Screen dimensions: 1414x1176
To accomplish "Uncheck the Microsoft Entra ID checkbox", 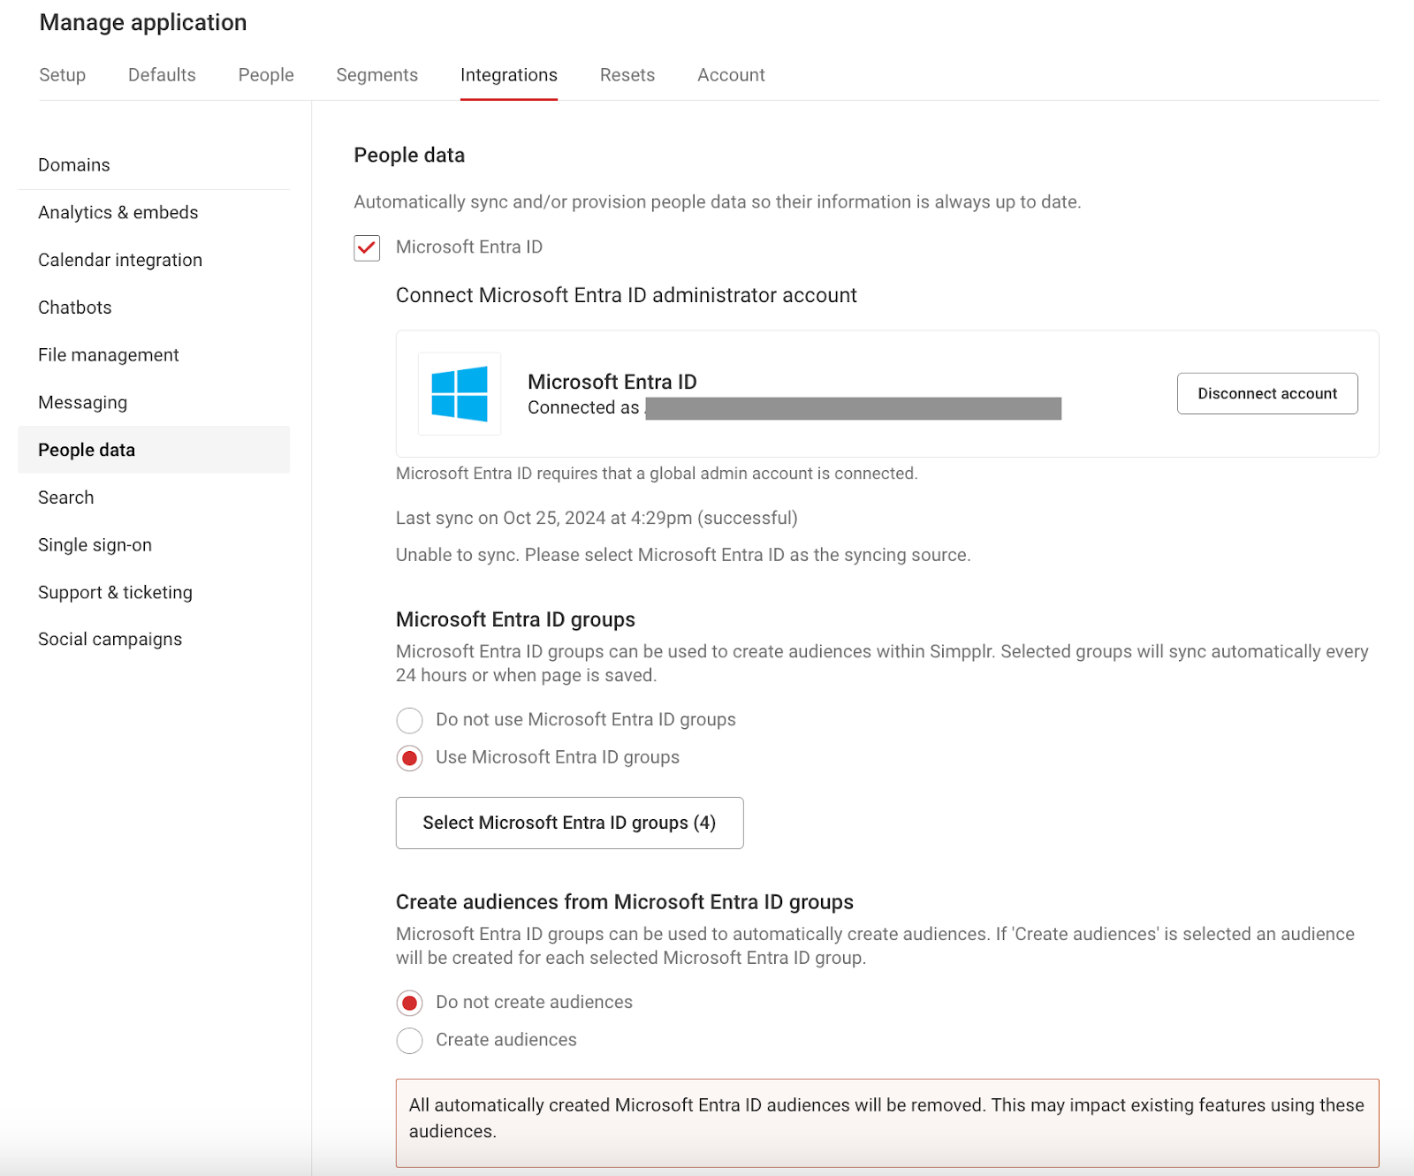I will (367, 247).
